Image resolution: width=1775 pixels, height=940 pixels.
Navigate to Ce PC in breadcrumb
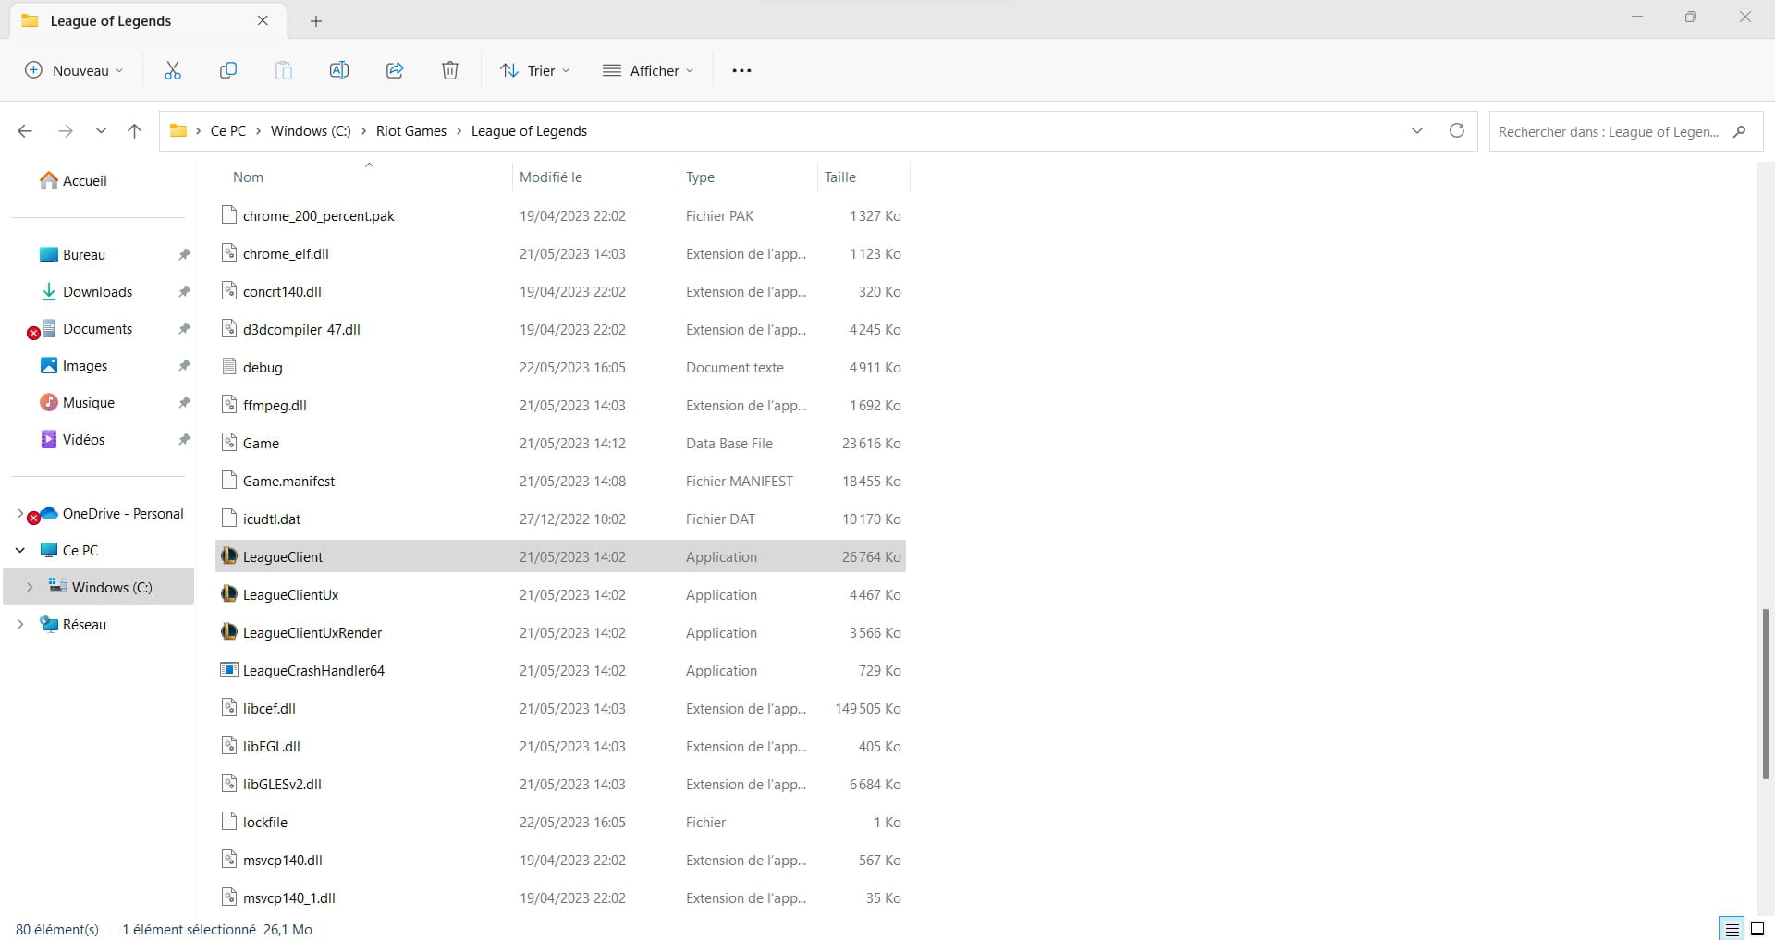[x=228, y=130]
